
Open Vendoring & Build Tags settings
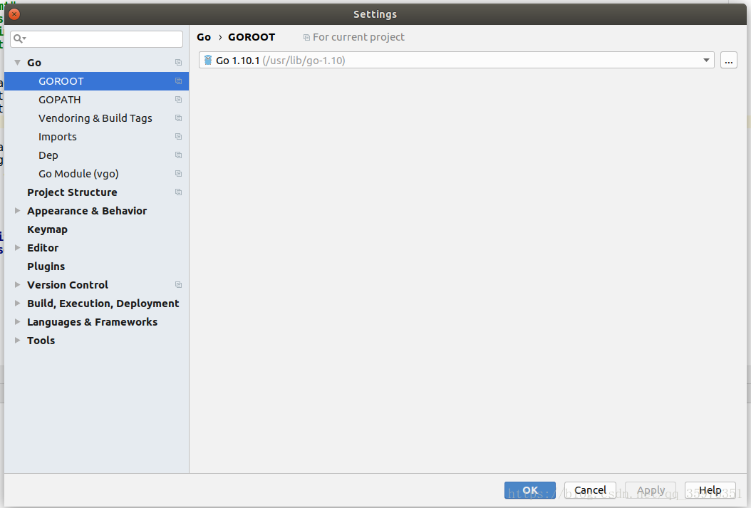point(96,118)
